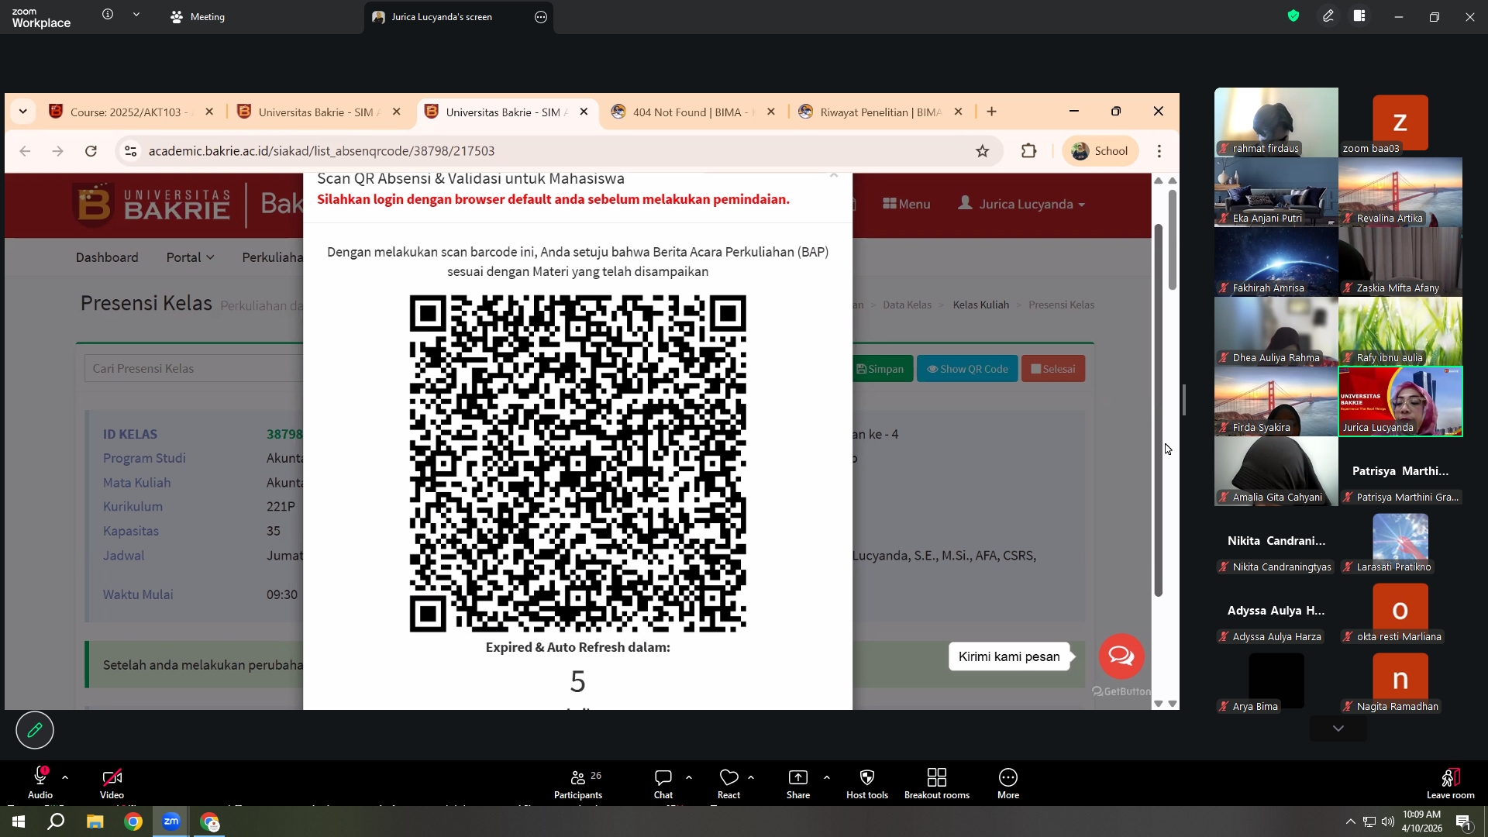Show more participants with down chevron
This screenshot has height=837, width=1488.
[1338, 728]
